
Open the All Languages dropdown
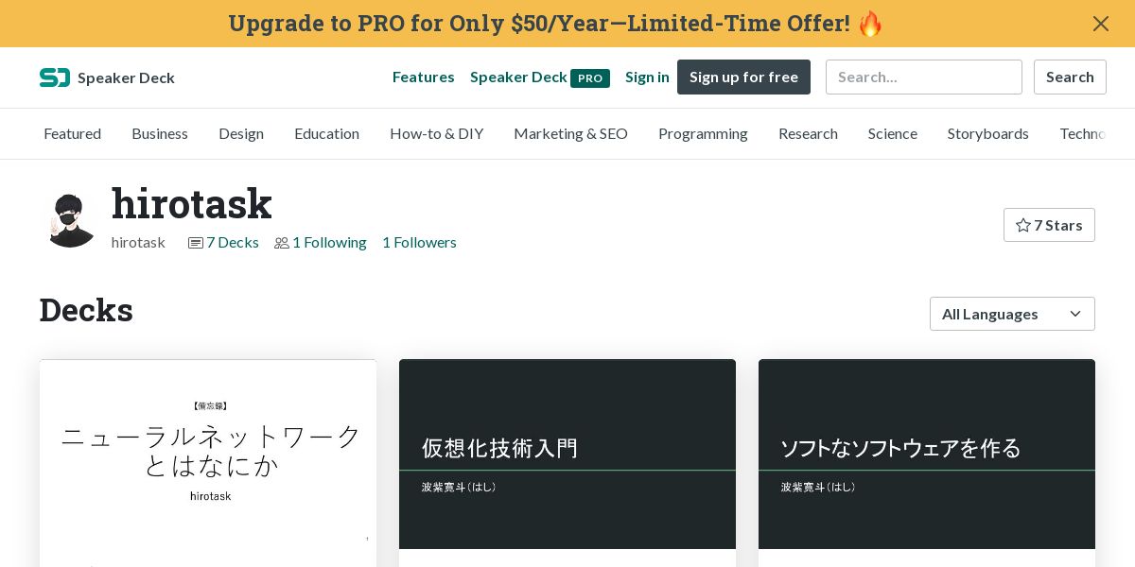1011,314
